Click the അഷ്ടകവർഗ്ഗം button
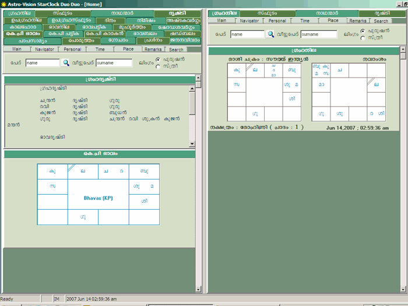 (x=184, y=20)
